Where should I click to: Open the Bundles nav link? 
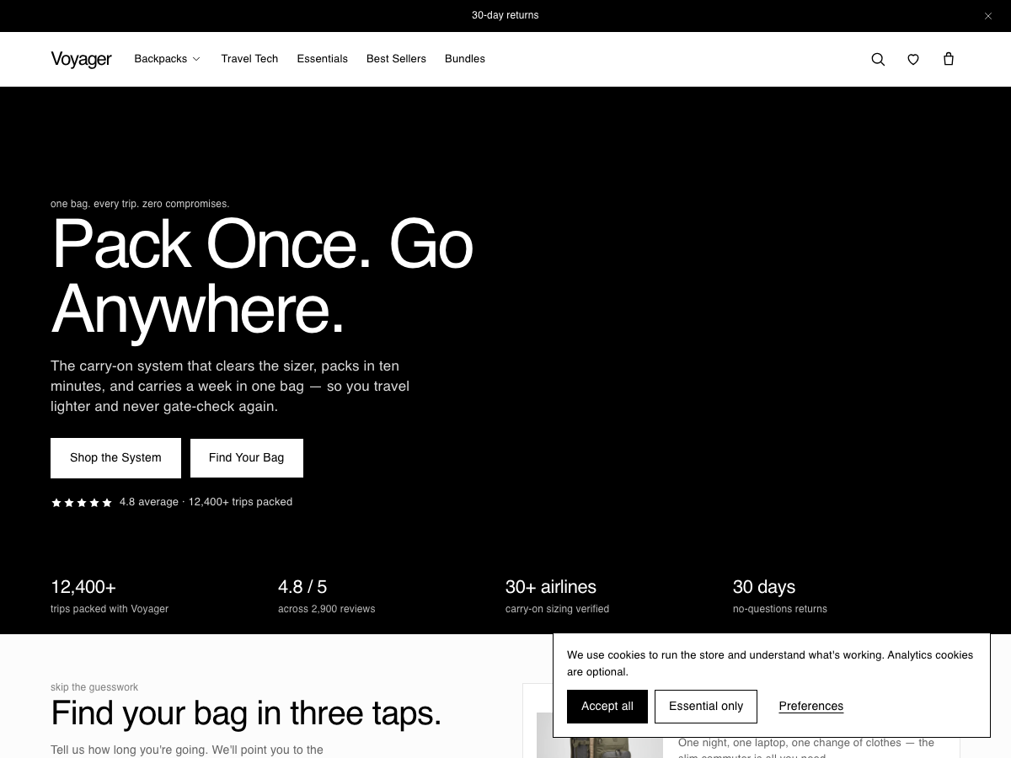coord(465,59)
